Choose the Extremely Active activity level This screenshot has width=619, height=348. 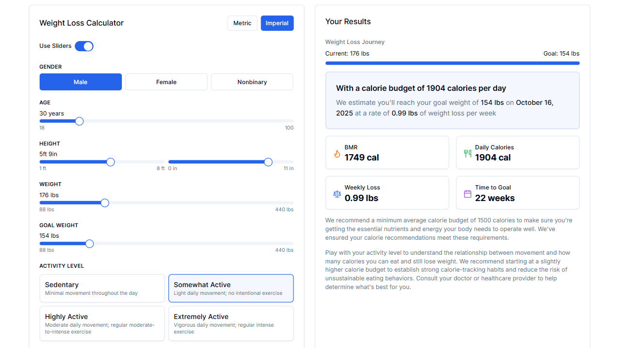coord(231,323)
